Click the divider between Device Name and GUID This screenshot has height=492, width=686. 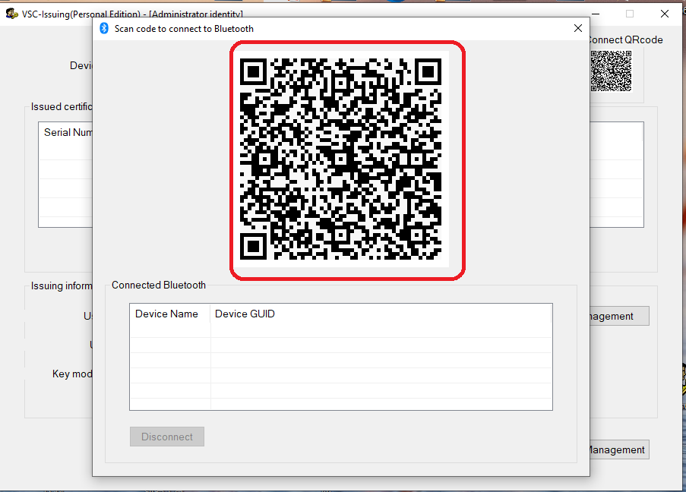210,314
